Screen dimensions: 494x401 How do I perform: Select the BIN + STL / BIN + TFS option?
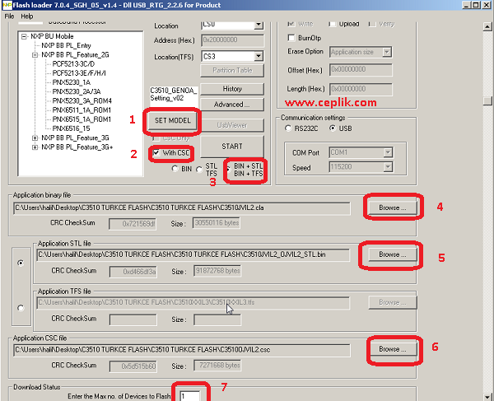point(228,170)
